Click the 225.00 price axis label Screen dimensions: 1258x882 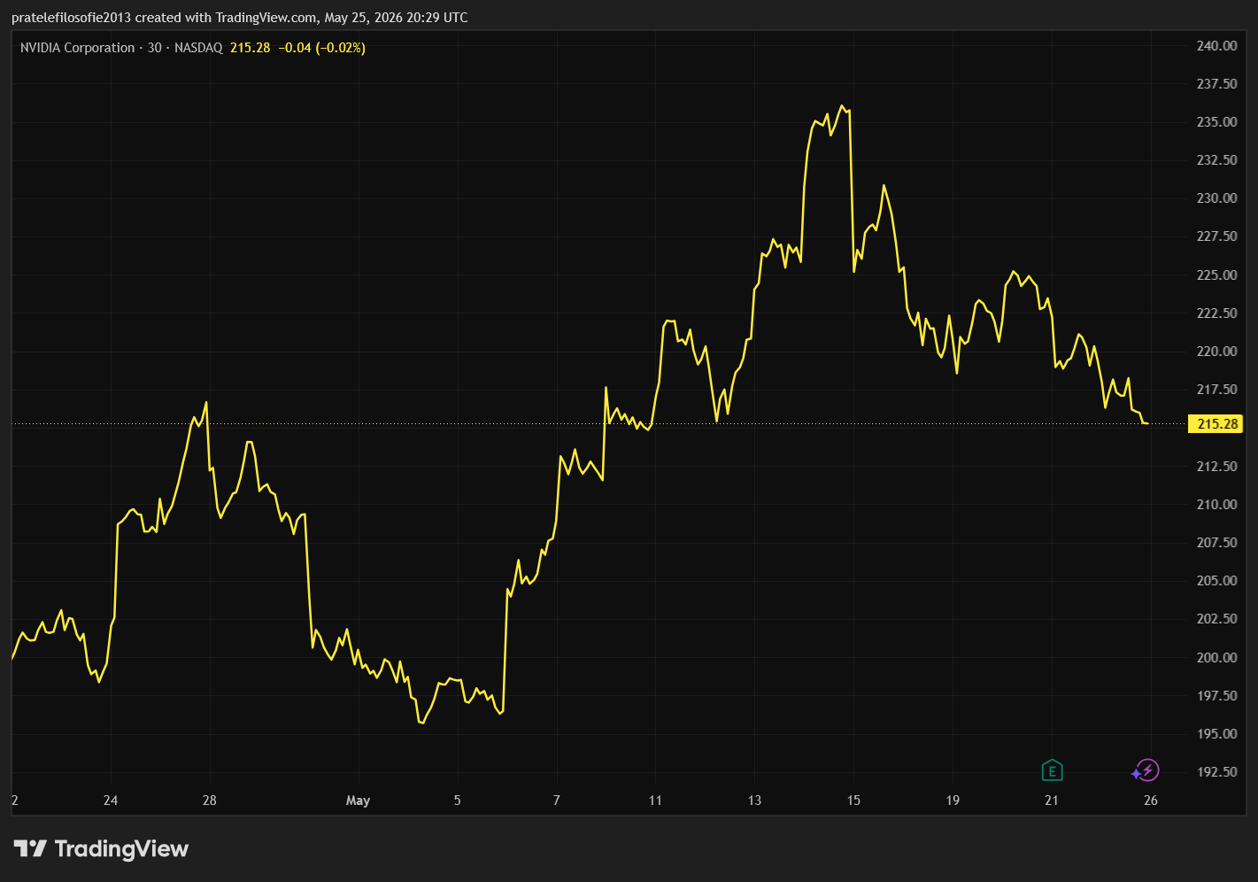point(1217,275)
